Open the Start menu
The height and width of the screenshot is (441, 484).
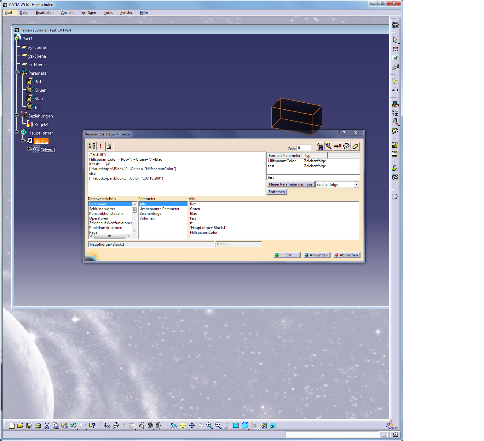pos(9,13)
